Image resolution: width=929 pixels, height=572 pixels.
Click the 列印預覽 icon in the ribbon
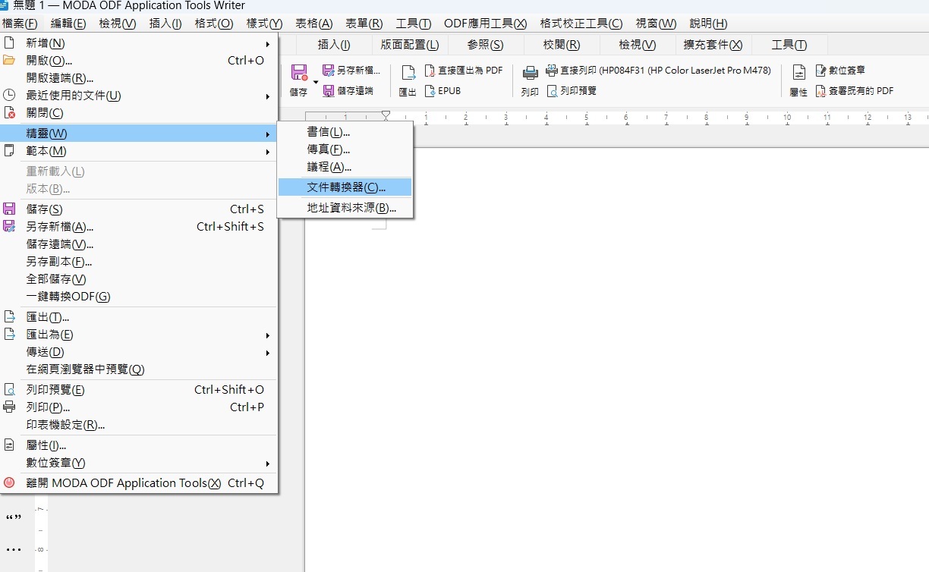click(x=553, y=91)
